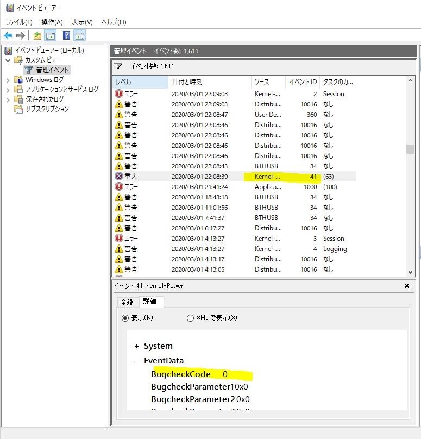This screenshot has height=439, width=421.
Task: Sort by the ソース column header
Action: point(268,81)
